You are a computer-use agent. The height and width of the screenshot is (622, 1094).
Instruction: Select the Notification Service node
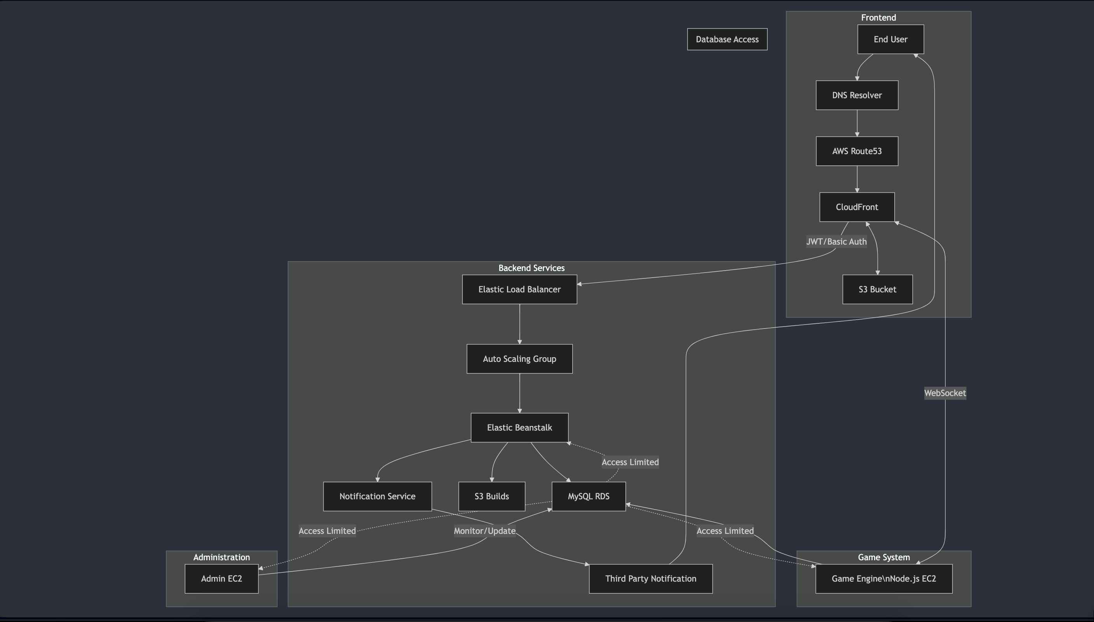pyautogui.click(x=377, y=497)
